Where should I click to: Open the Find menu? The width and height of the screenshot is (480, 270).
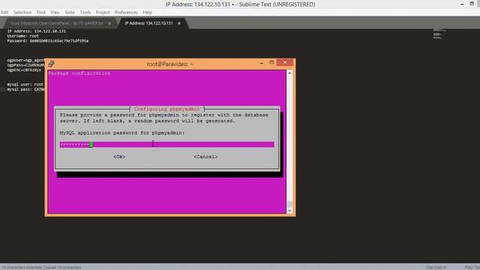(x=40, y=12)
